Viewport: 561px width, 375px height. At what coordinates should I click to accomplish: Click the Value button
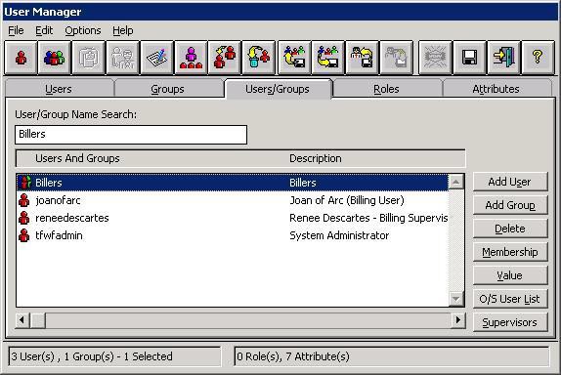[x=510, y=275]
